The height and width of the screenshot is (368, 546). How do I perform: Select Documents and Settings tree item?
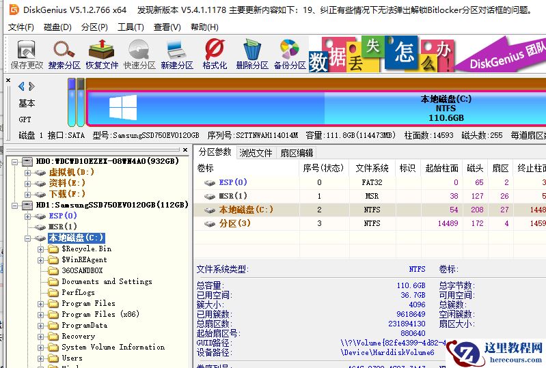pos(107,281)
